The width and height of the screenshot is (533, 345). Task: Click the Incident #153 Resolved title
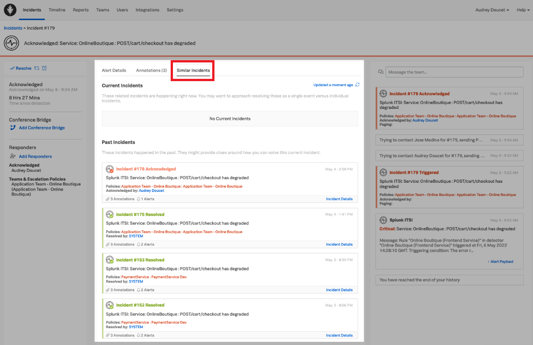pos(140,260)
